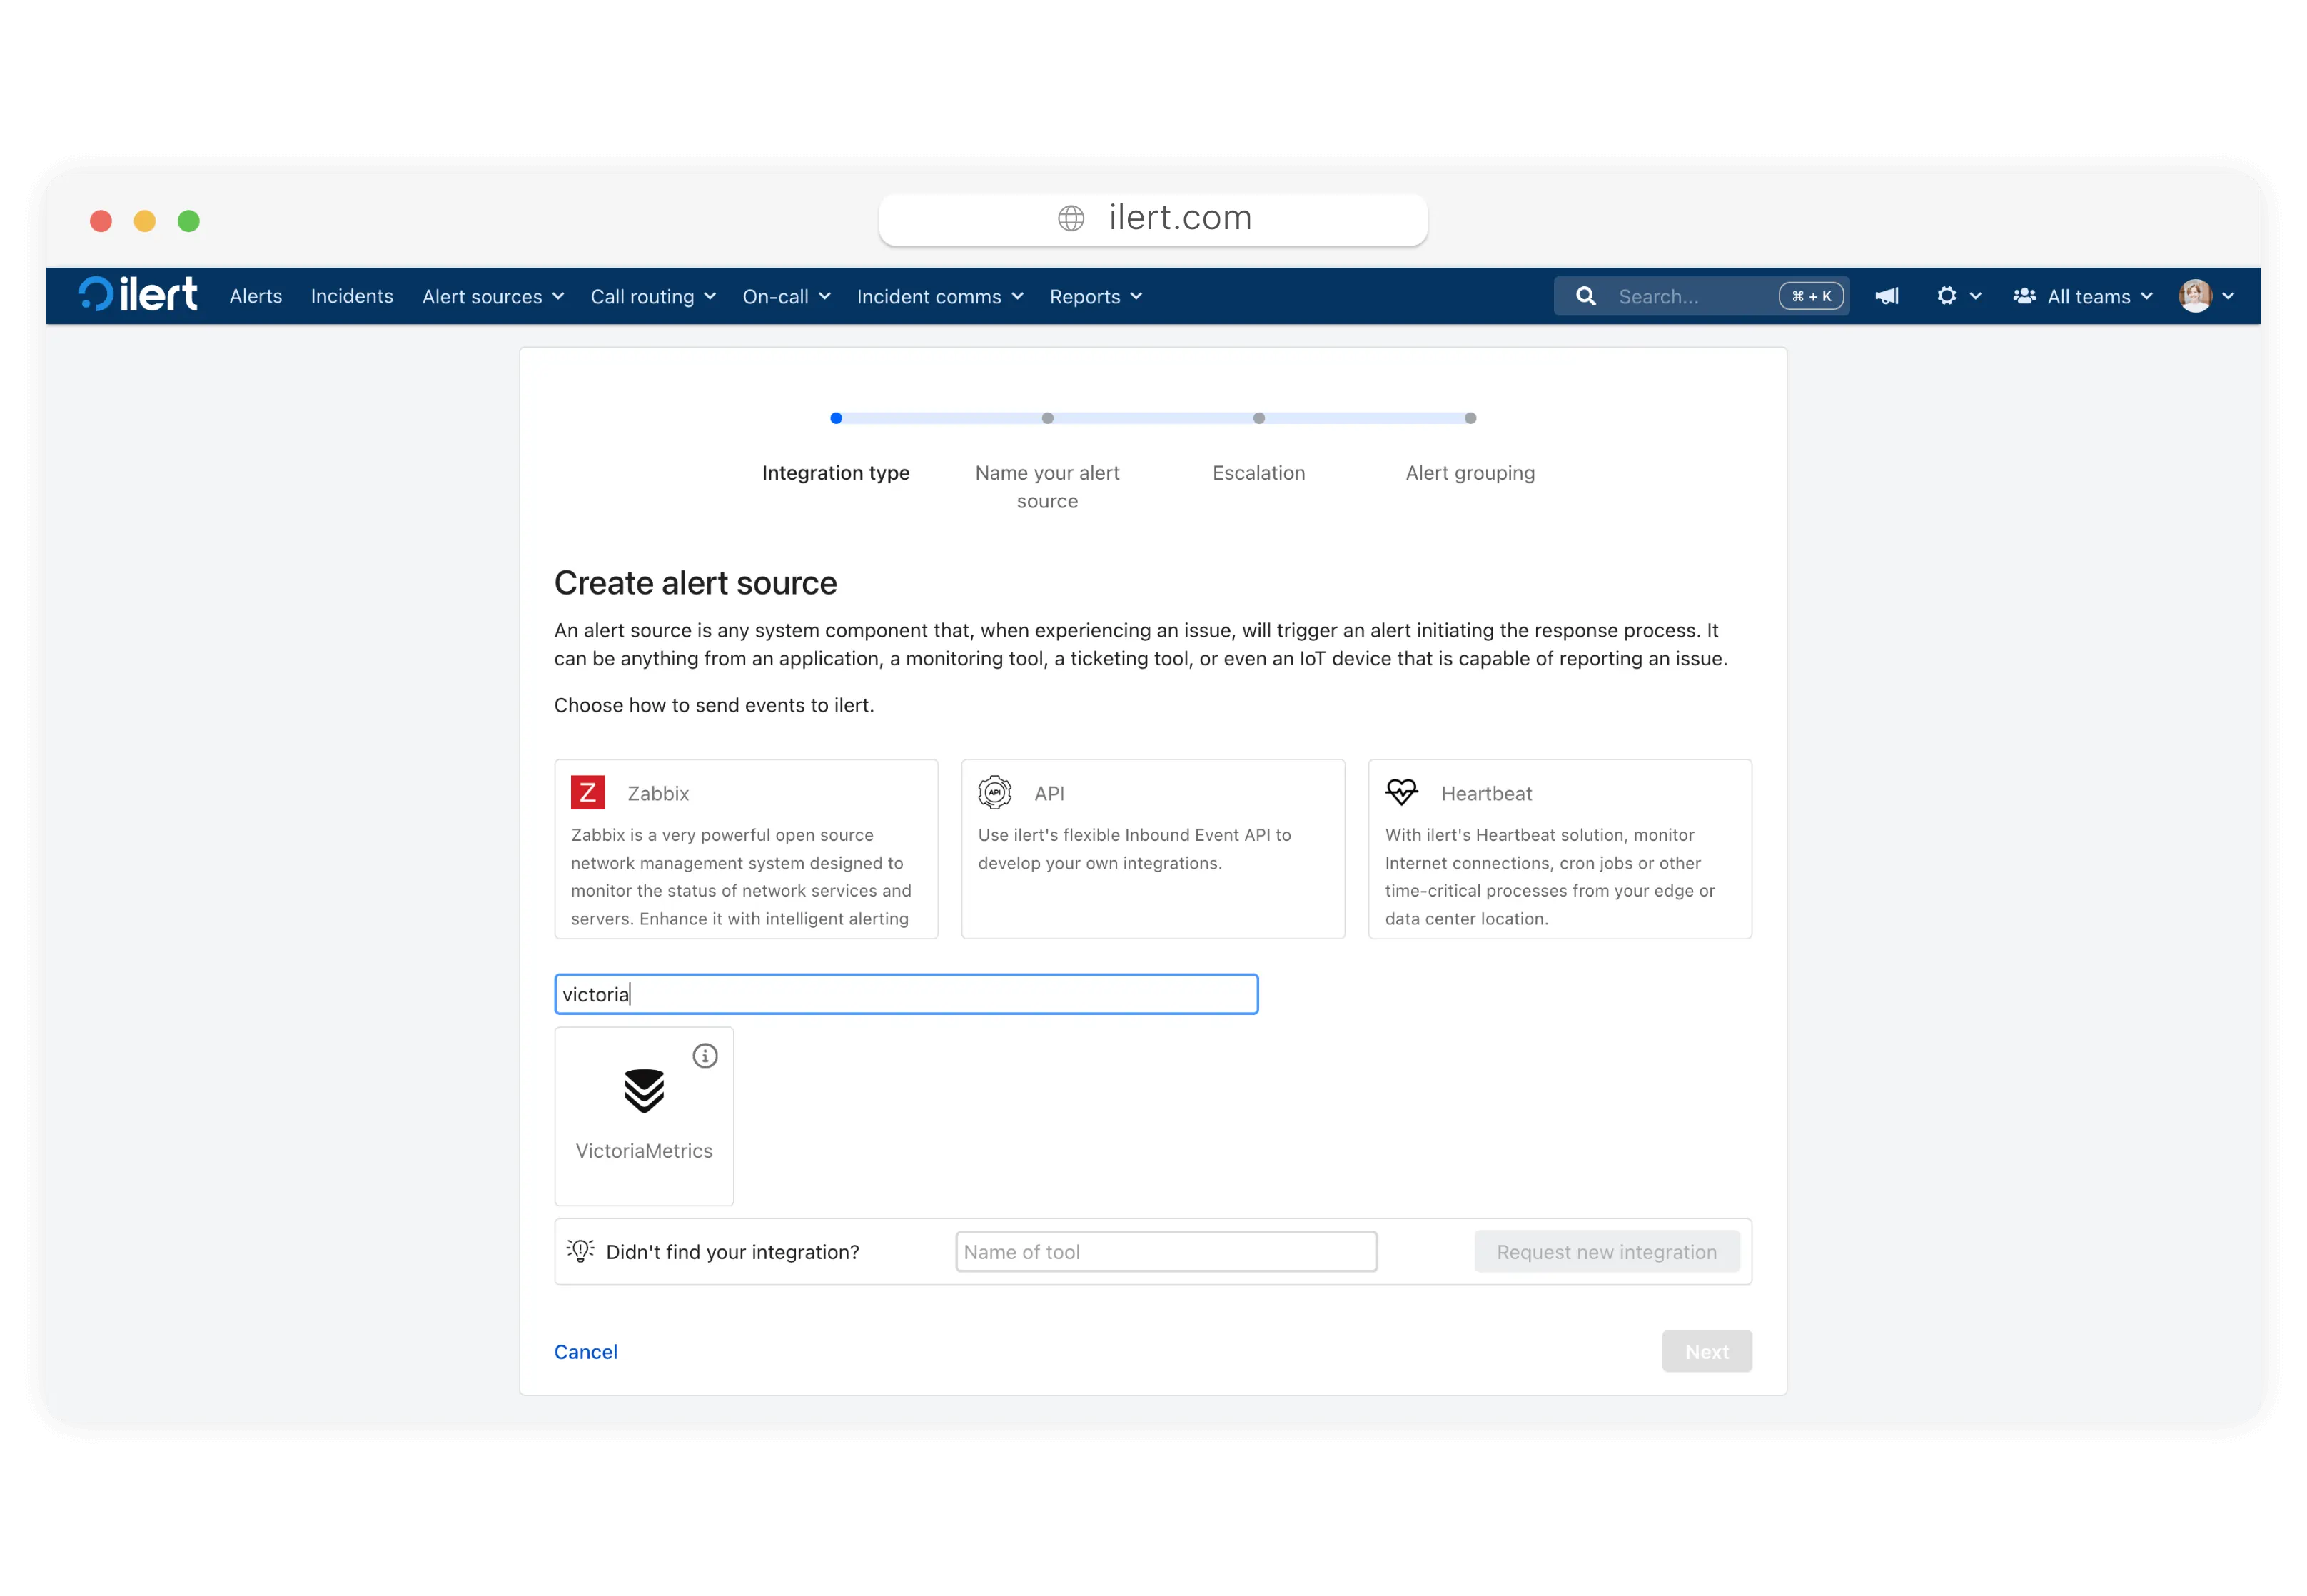This screenshot has width=2307, height=1596.
Task: Click the ⌘+K shortcut badge
Action: 1810,296
